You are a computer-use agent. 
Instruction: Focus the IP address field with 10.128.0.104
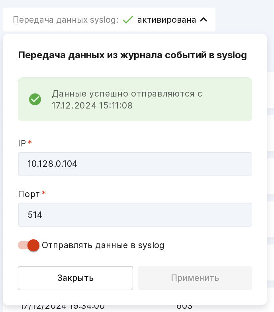135,164
